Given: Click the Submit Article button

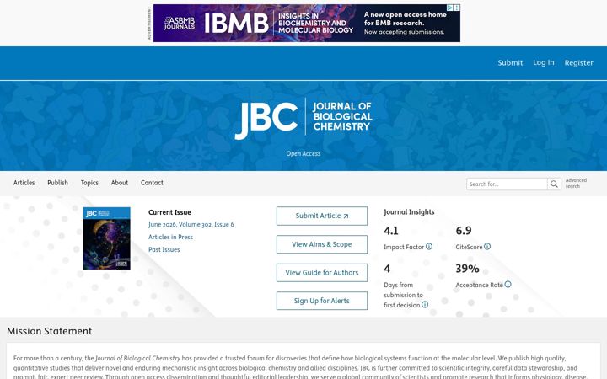Looking at the screenshot, I should (x=322, y=216).
